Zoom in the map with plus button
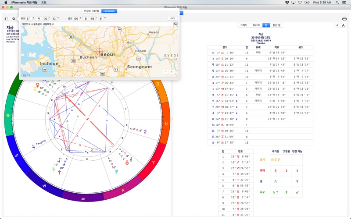 tap(172, 72)
